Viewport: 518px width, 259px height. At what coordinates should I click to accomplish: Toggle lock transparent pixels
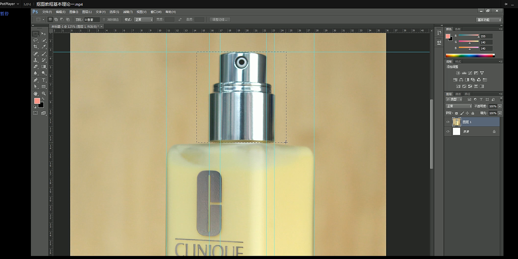[456, 113]
